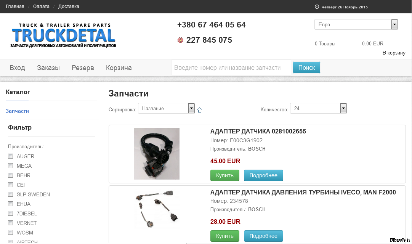Click the TRUCKDETAL logo
Screen dimensions: 412x244
63,36
